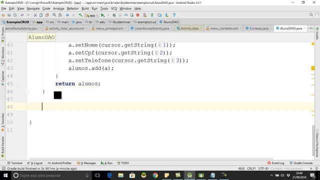Open the app run configuration dropdown

[91, 15]
